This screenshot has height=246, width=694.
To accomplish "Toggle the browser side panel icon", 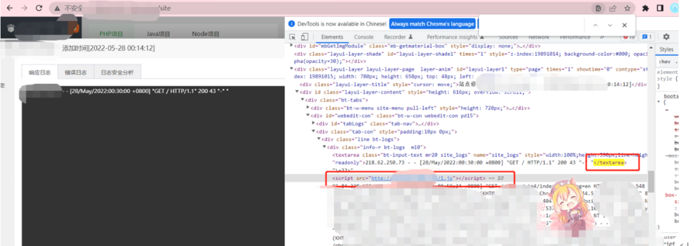I will click(659, 8).
